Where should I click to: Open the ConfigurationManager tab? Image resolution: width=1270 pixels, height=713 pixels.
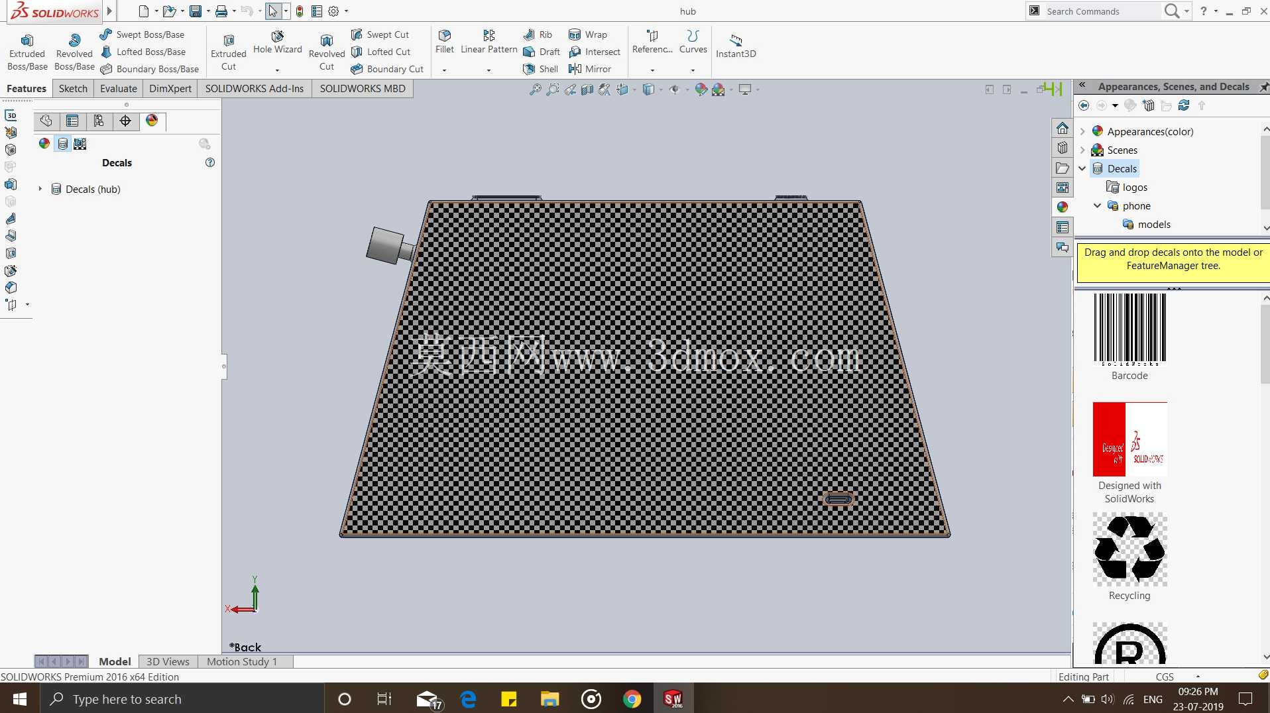tap(99, 121)
